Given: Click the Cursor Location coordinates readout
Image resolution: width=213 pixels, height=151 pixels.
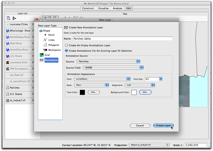Looking at the screenshot, I should tap(97, 145).
